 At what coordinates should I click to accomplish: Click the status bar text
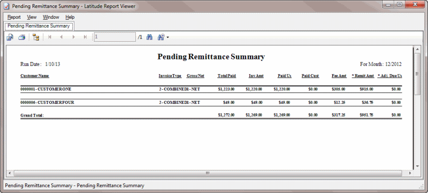coord(74,186)
